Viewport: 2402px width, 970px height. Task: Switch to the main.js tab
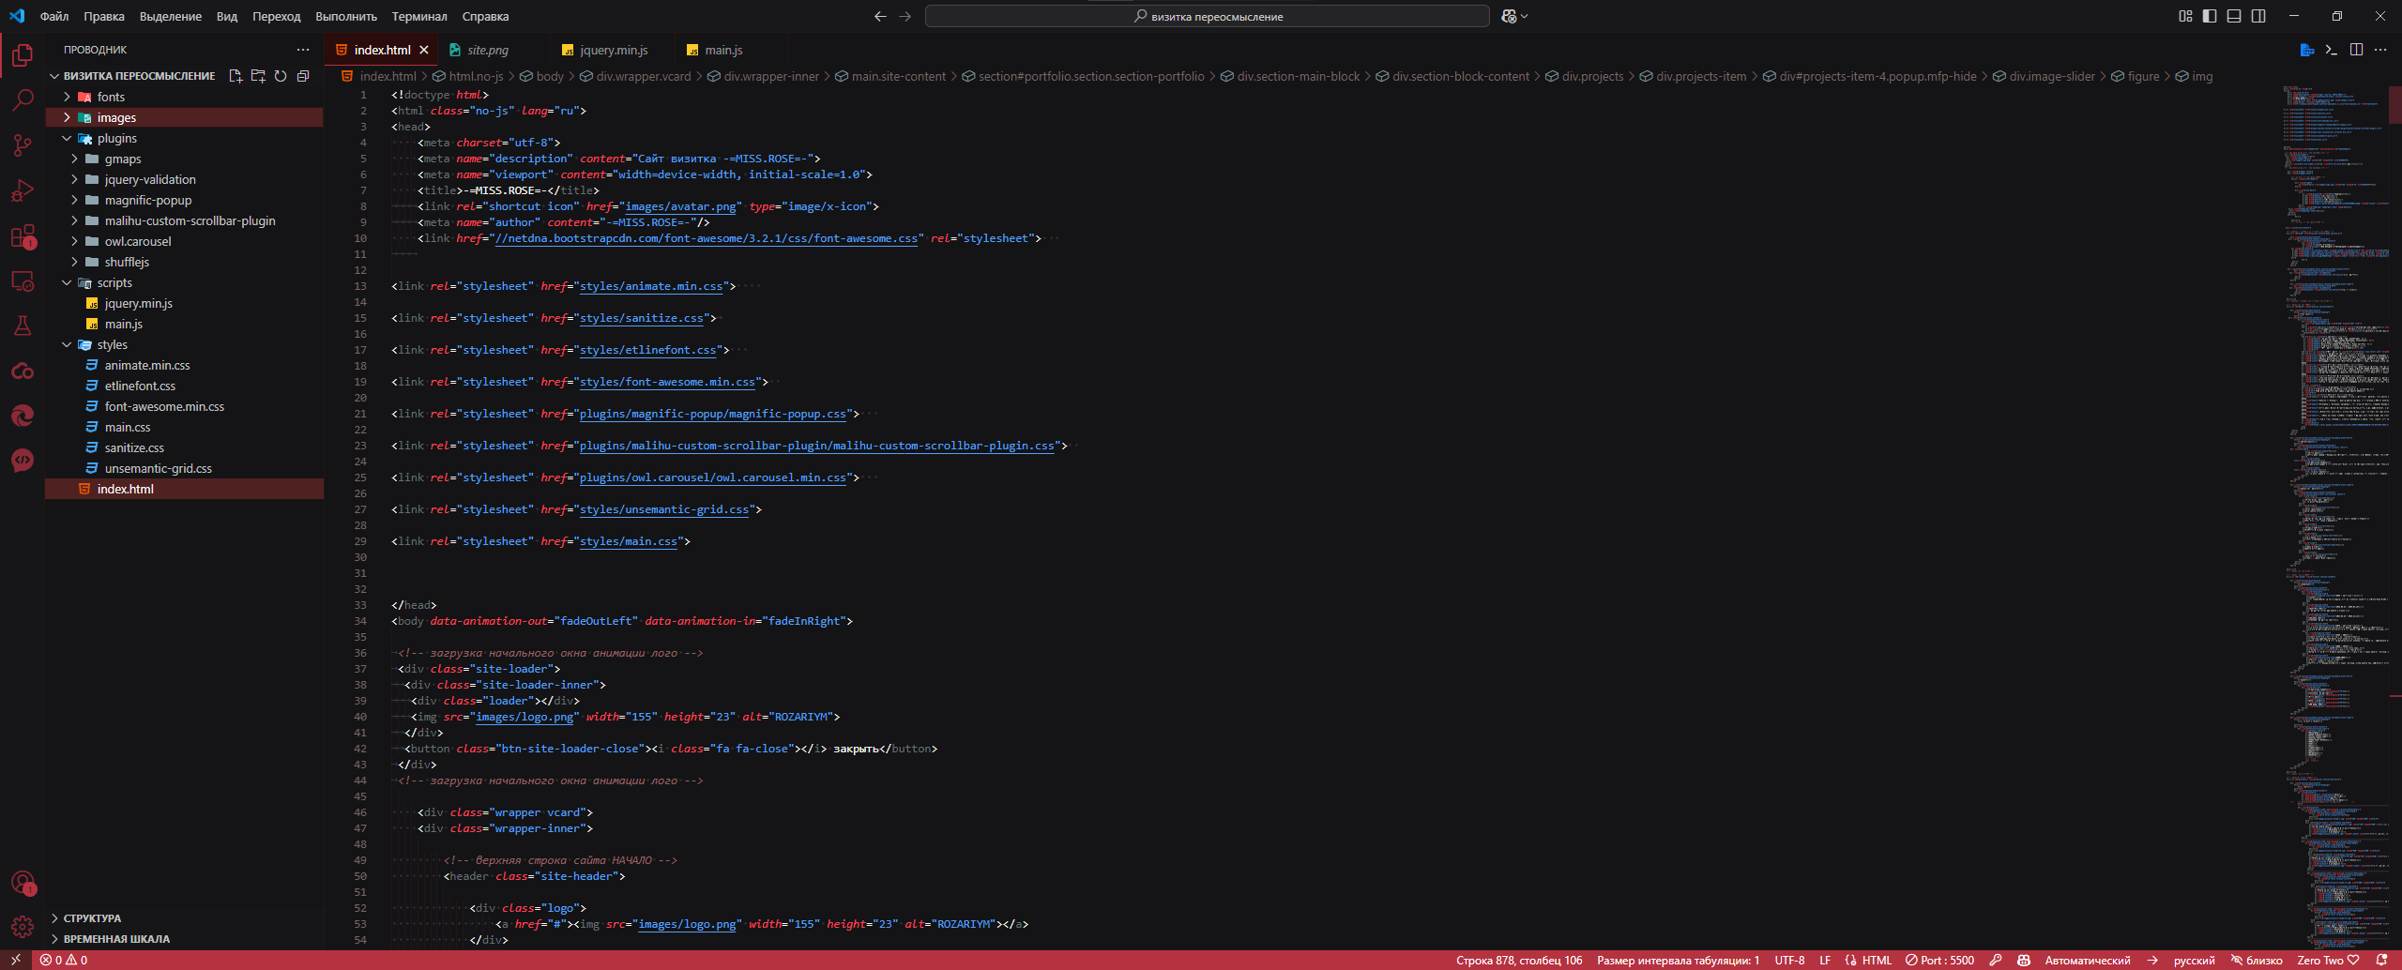click(x=722, y=50)
